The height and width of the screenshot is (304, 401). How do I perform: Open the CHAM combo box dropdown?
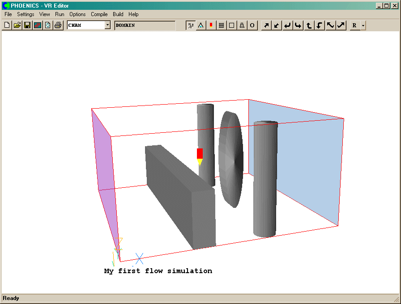tap(107, 25)
